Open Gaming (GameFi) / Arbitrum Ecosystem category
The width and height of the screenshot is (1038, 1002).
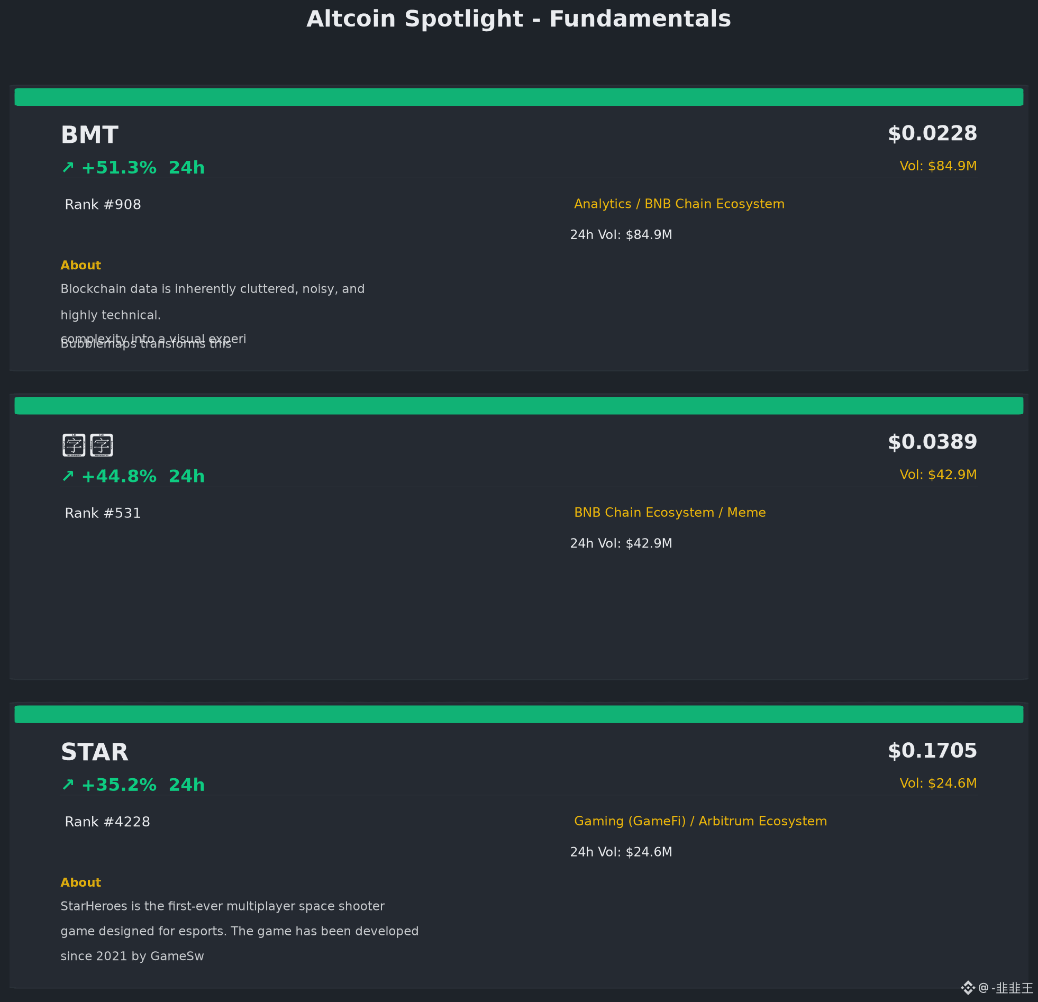[x=700, y=821]
